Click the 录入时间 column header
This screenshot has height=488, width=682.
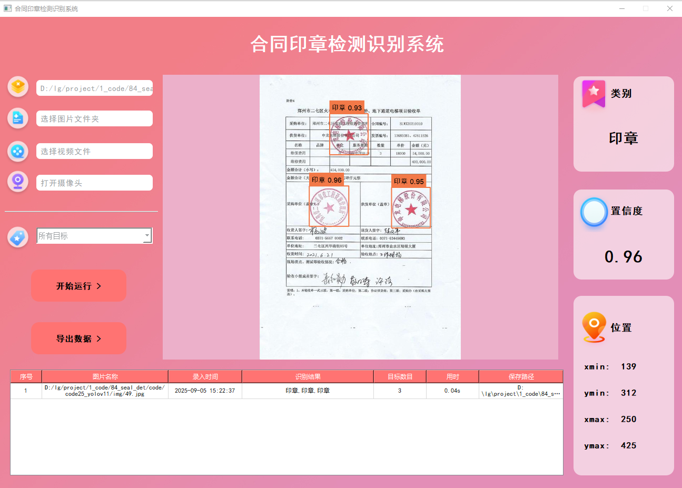coord(205,376)
